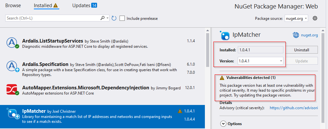
Task: Open the Package source dropdown
Action: pyautogui.click(x=296, y=19)
